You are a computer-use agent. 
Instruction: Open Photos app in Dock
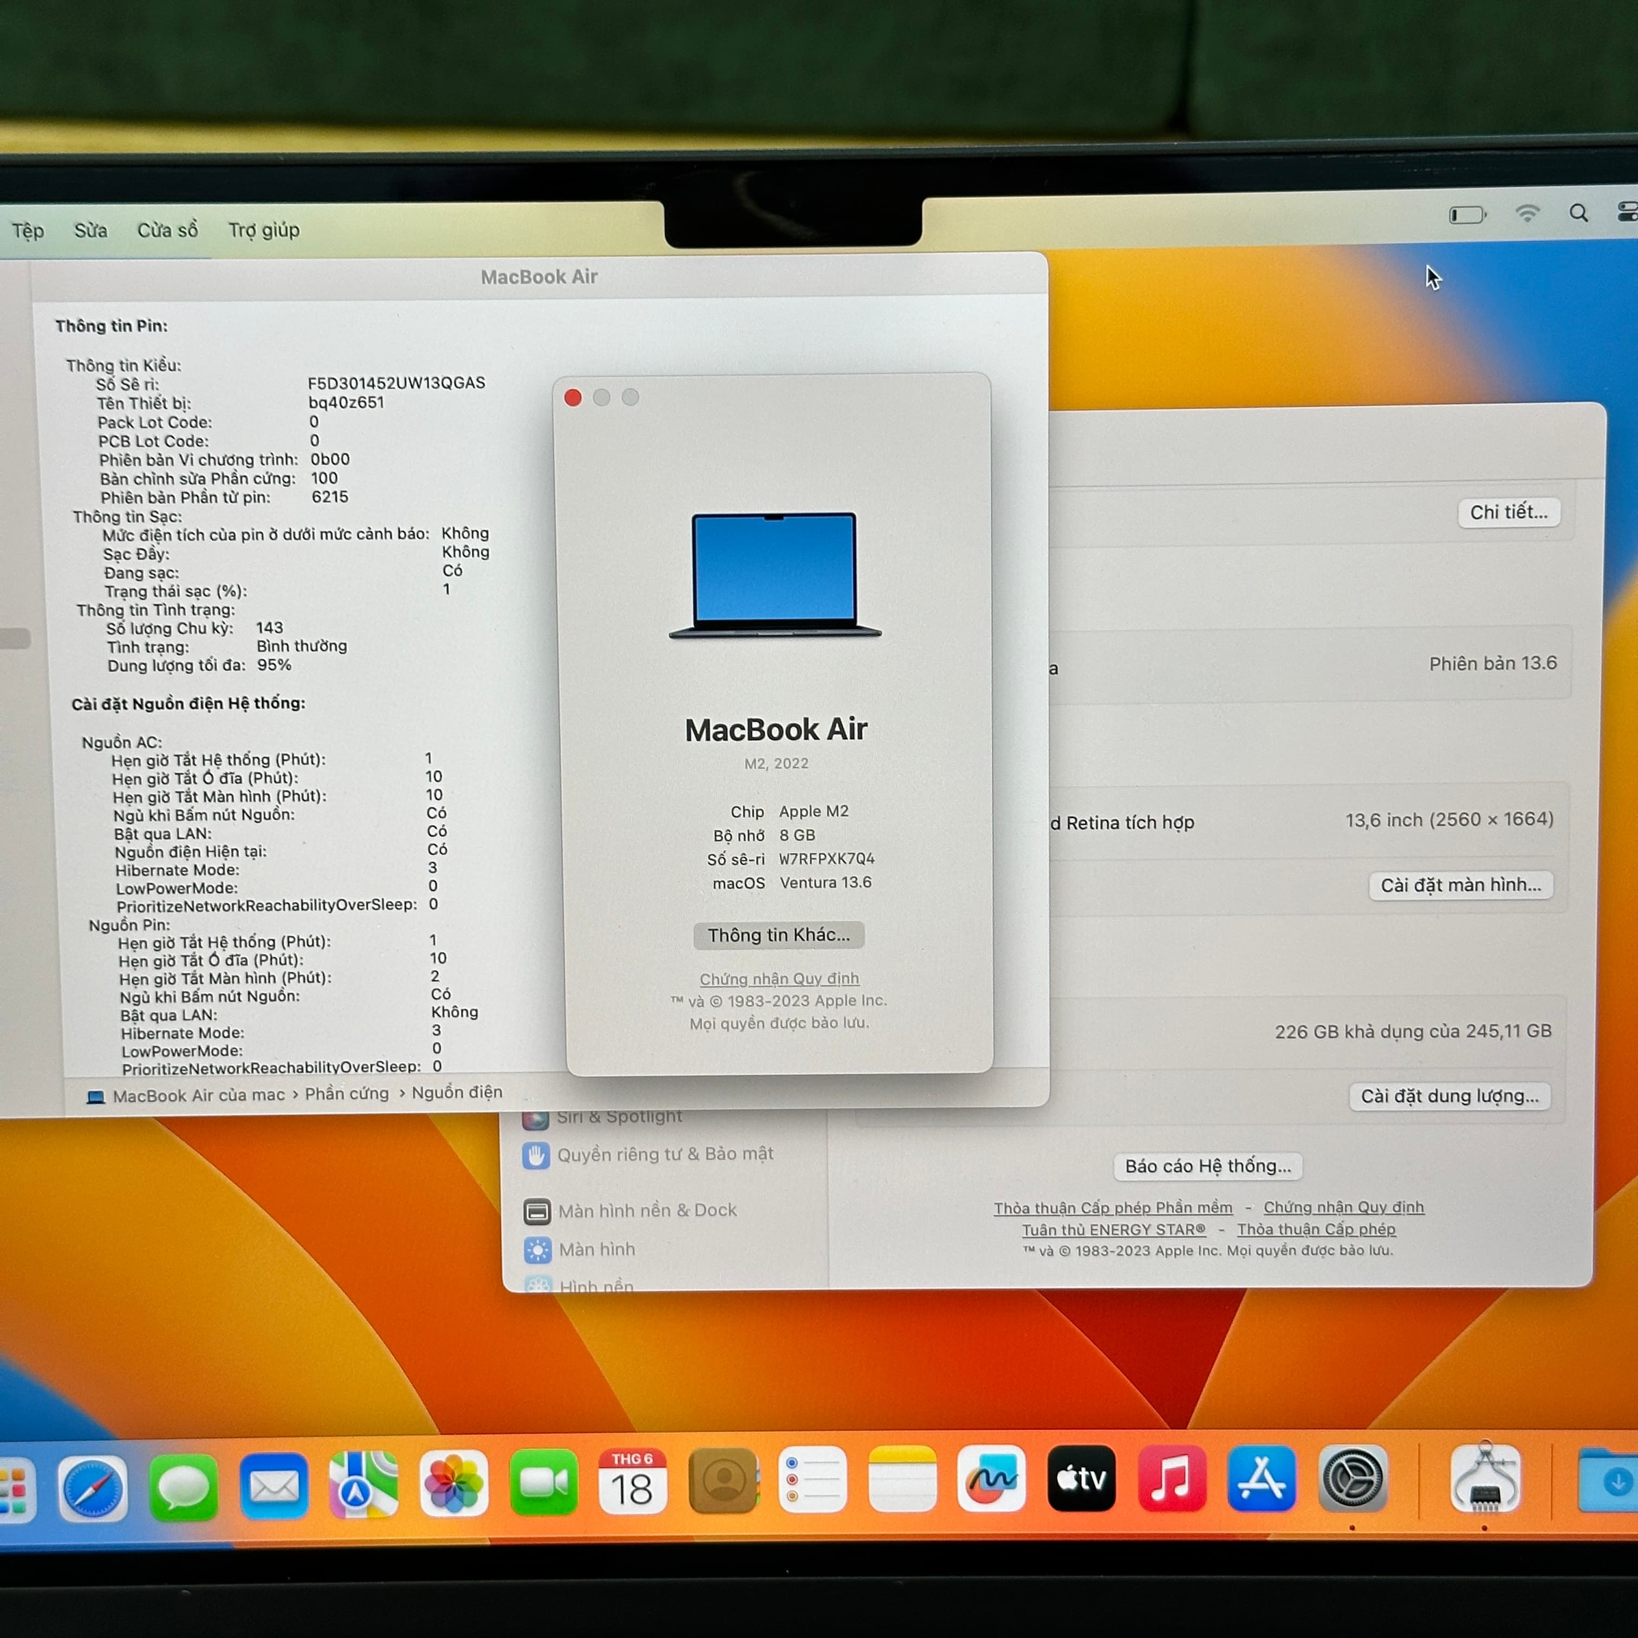coord(454,1484)
